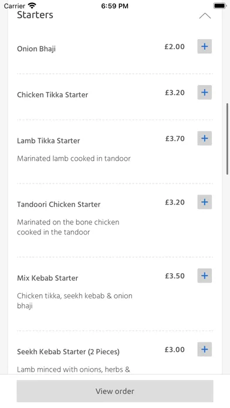This screenshot has width=230, height=408.
Task: Click the vertical scrollbar handle
Action: point(228,139)
